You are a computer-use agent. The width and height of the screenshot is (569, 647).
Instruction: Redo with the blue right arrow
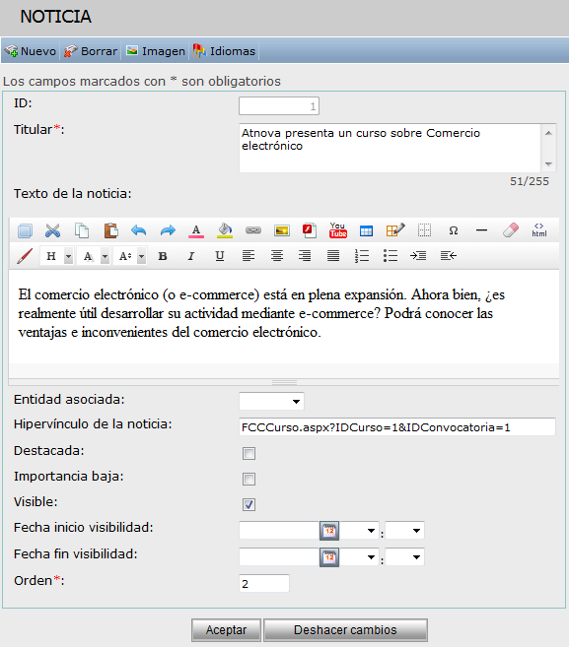click(168, 230)
